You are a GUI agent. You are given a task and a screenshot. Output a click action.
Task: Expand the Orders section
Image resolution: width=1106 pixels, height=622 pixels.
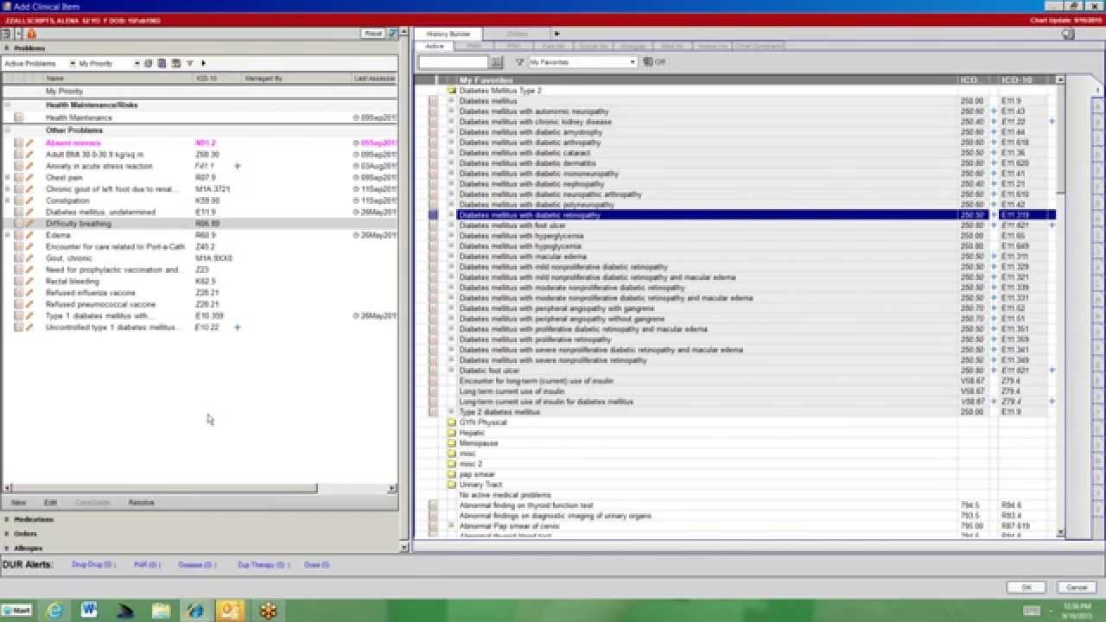[x=7, y=534]
